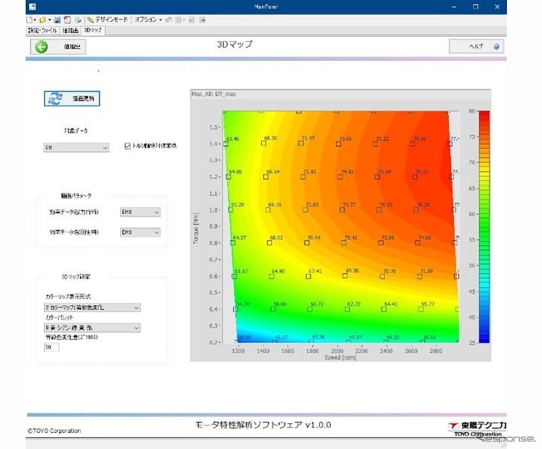Click the color scale legend bar

point(484,227)
